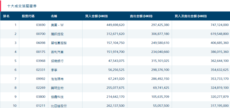Click total amount 353,733,170

[219, 79]
